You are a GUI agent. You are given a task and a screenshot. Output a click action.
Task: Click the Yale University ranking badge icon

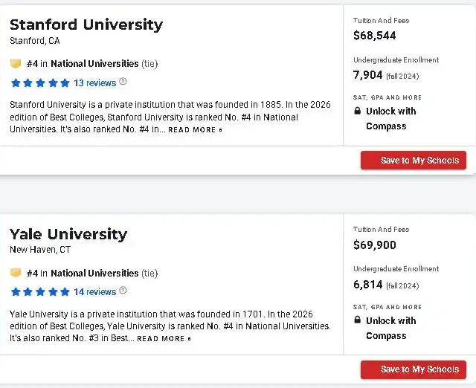click(16, 273)
